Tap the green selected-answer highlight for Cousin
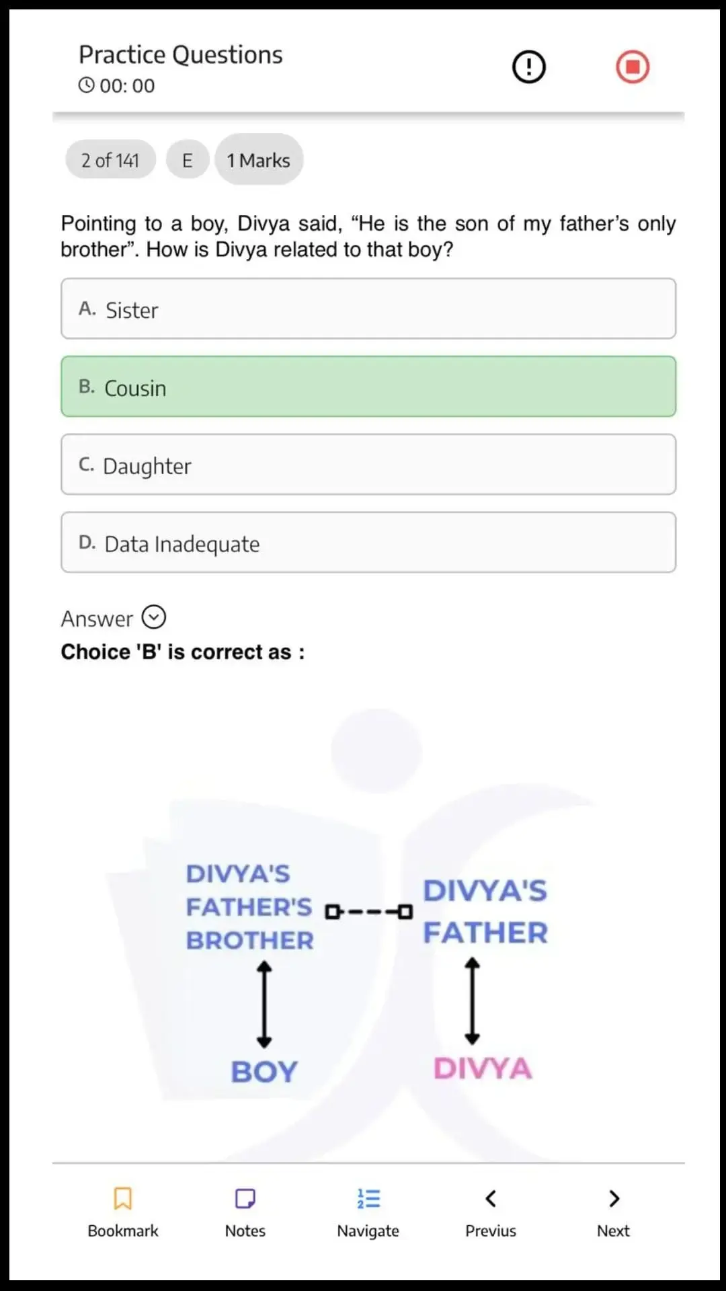 (368, 387)
